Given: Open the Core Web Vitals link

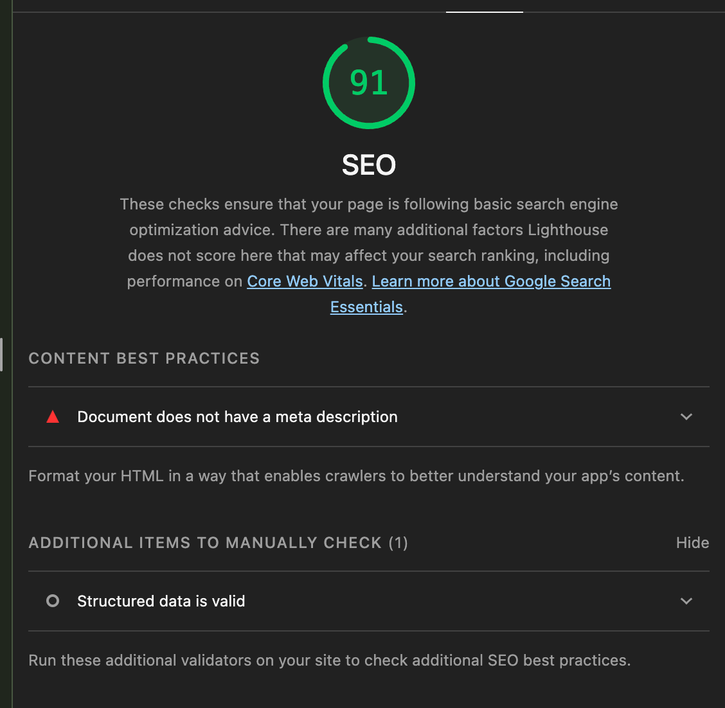Looking at the screenshot, I should 305,281.
